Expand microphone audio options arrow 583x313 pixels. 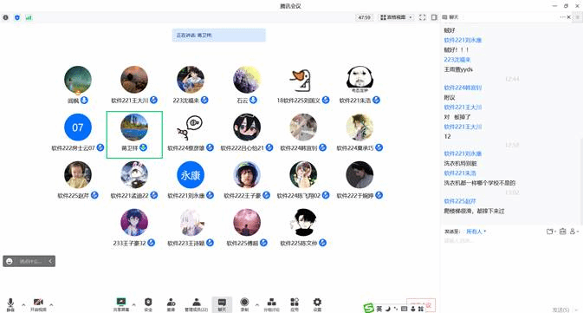[x=23, y=305]
